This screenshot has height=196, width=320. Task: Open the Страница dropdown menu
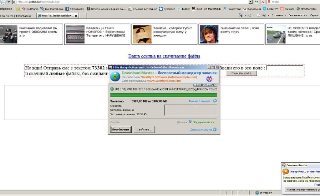(279, 15)
